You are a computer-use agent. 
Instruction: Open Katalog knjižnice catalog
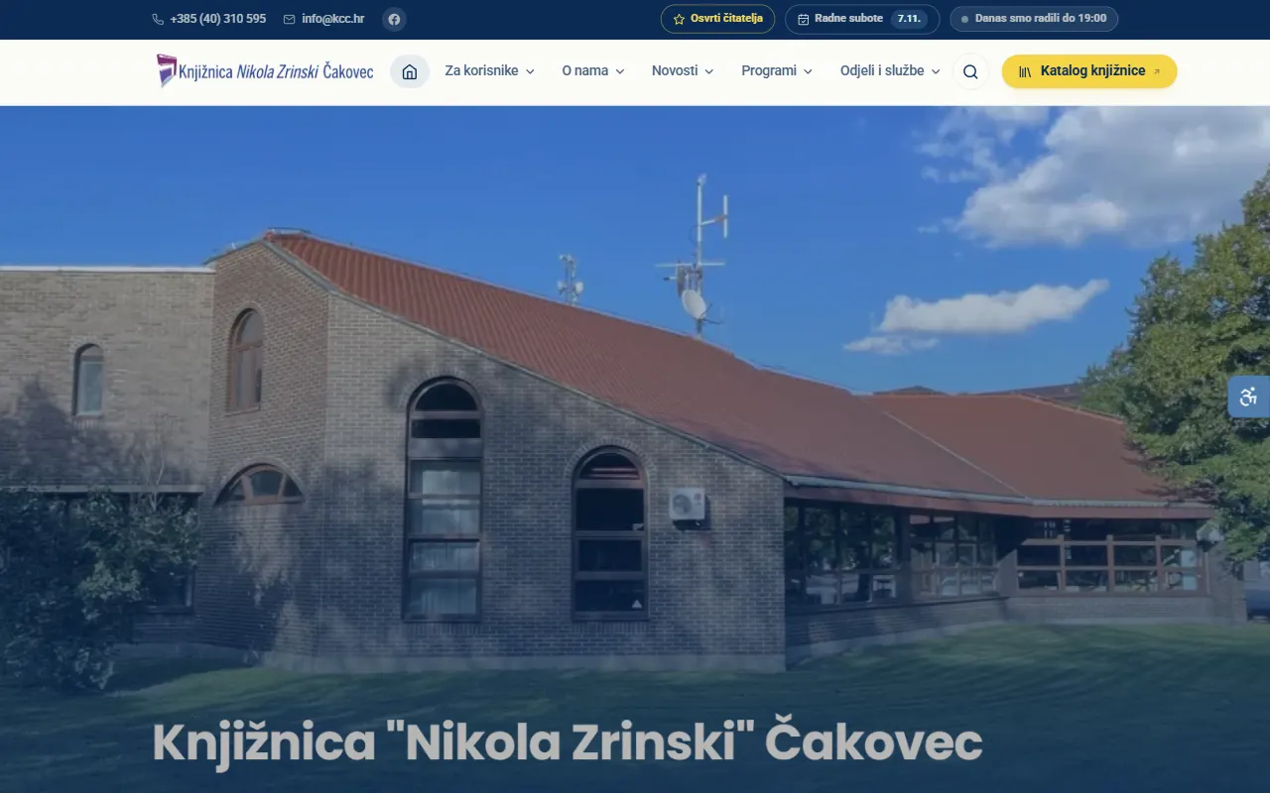[1089, 71]
